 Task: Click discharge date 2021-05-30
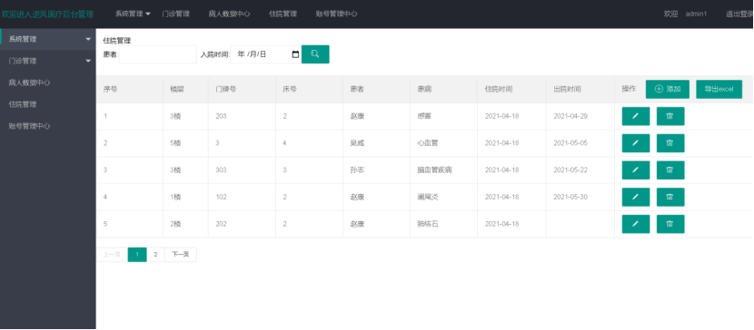click(x=570, y=197)
